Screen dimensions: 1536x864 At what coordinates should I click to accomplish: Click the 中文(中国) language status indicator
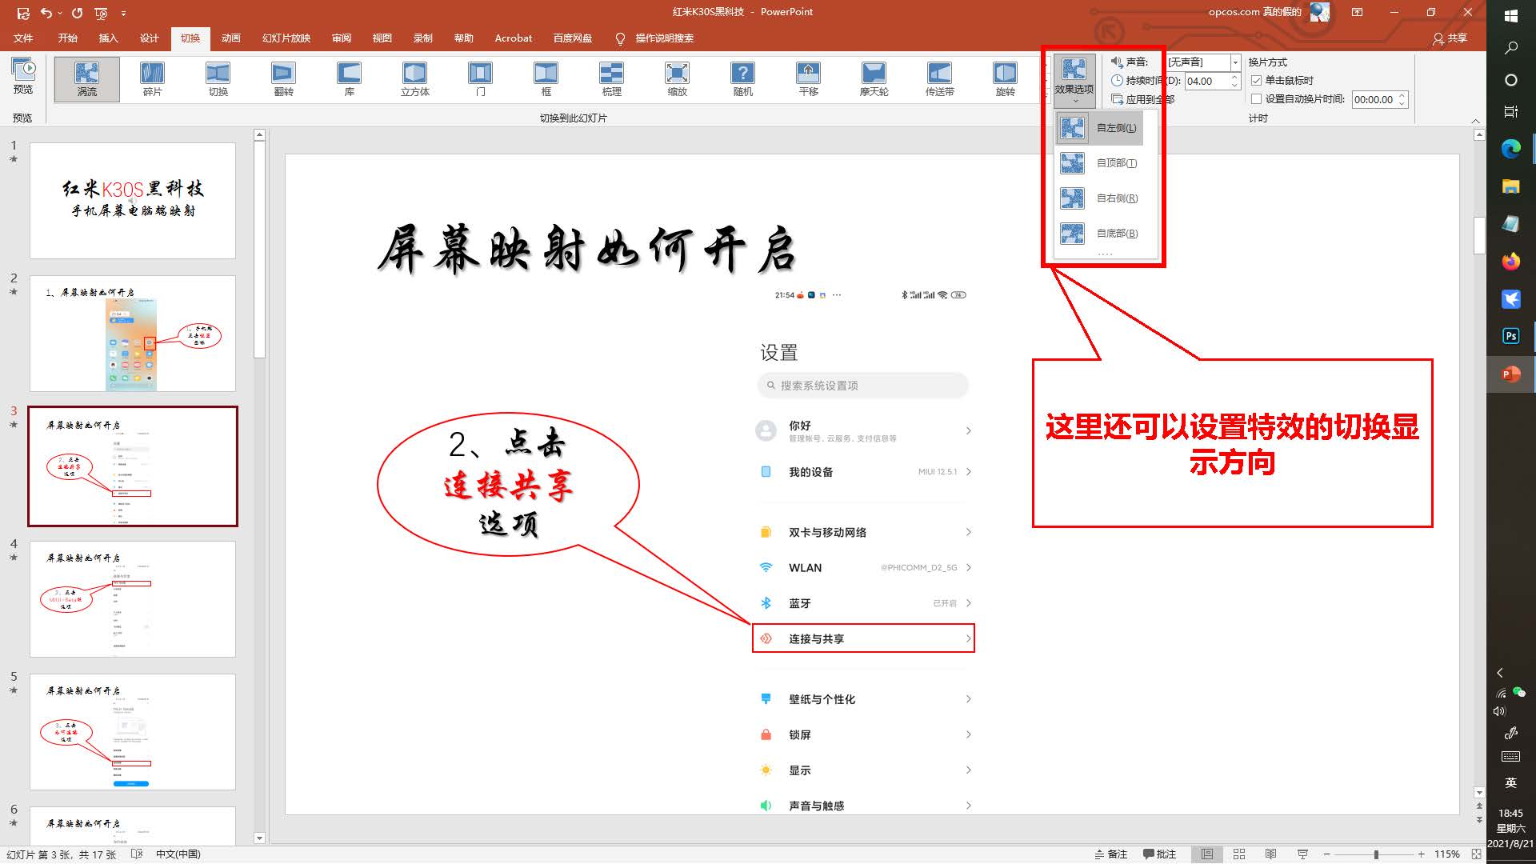(x=178, y=854)
